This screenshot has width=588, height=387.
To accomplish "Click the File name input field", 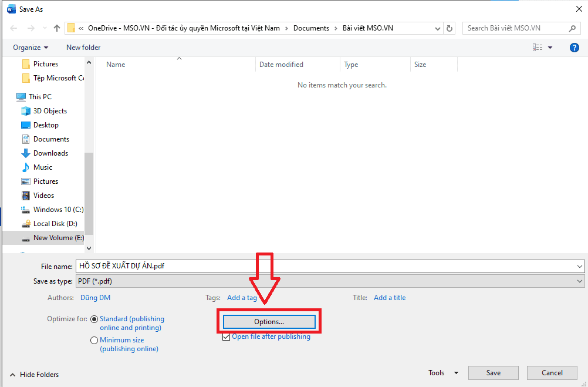I will (326, 266).
